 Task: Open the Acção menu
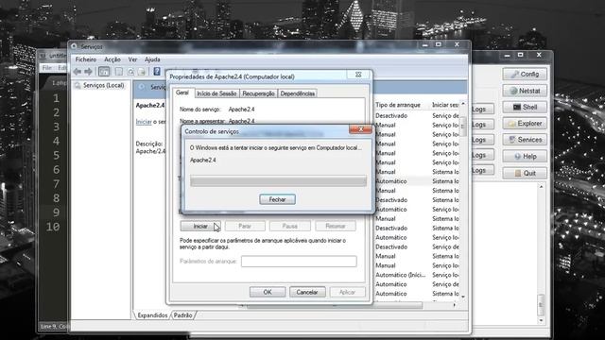(112, 59)
